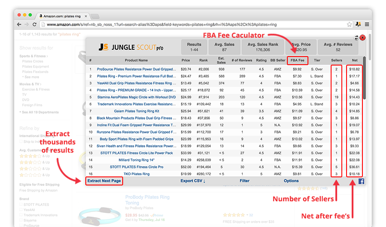Sort by Est. Sales column header

(x=221, y=60)
